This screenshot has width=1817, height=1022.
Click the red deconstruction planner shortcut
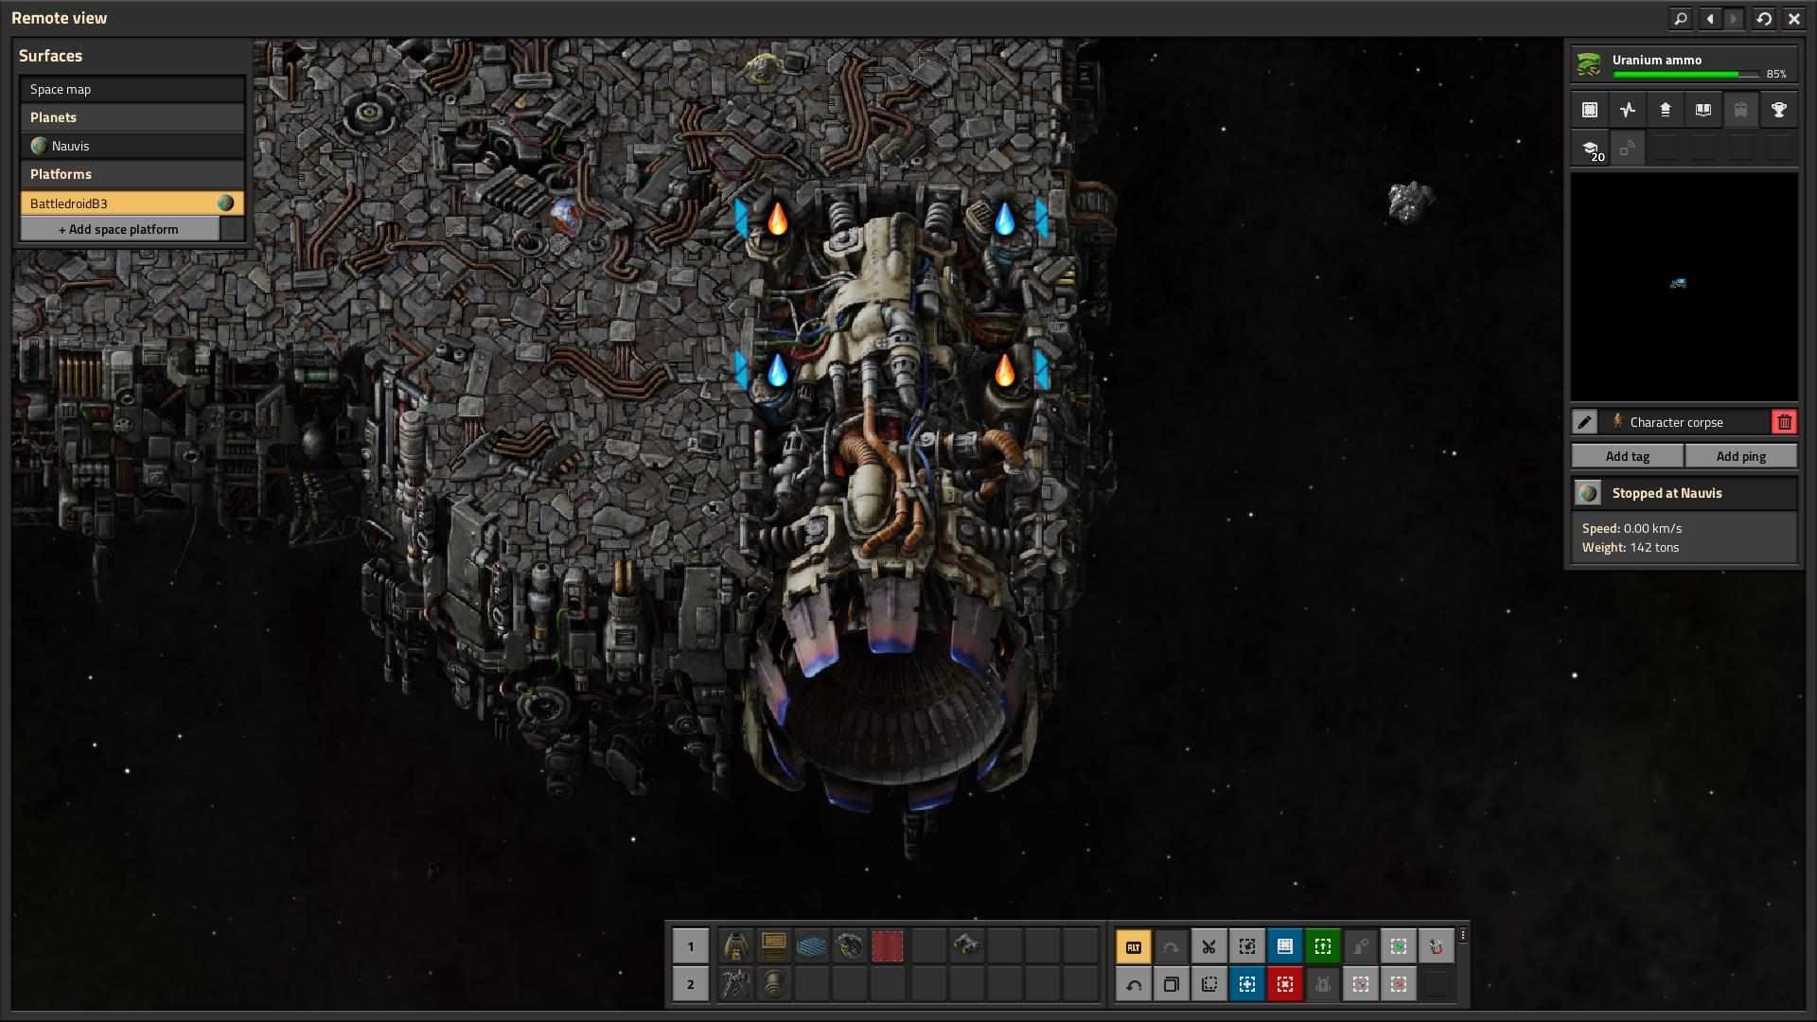coord(1284,984)
